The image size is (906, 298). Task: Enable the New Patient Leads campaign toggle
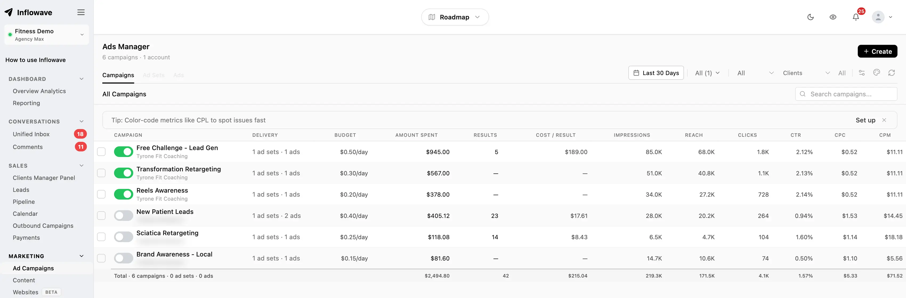click(123, 216)
